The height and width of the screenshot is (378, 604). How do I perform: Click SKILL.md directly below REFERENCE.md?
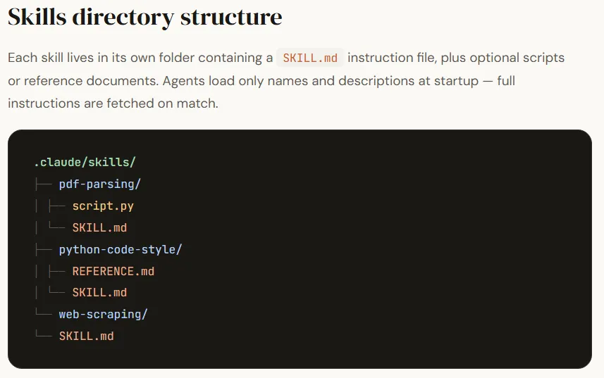coord(99,293)
